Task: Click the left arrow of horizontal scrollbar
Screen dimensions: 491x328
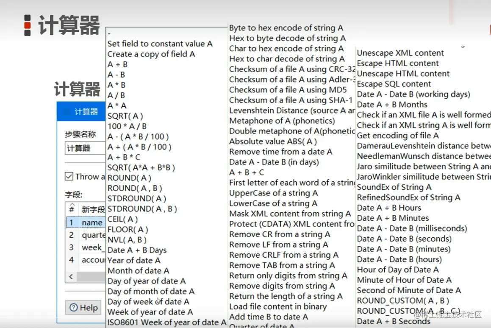Action: tap(71, 277)
